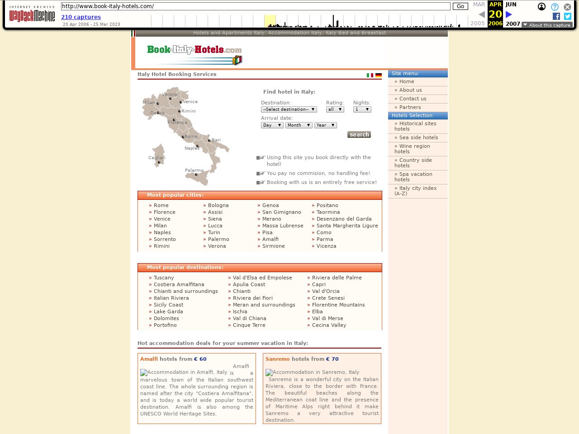Close the Wayback Machine toolbar
Viewport: 579px width, 434px height.
567,7
